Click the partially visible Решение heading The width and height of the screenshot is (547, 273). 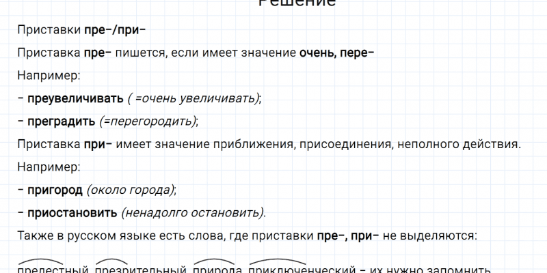point(297,3)
